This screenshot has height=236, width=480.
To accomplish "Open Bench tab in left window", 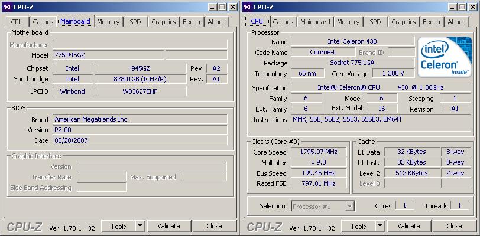I will (x=192, y=22).
